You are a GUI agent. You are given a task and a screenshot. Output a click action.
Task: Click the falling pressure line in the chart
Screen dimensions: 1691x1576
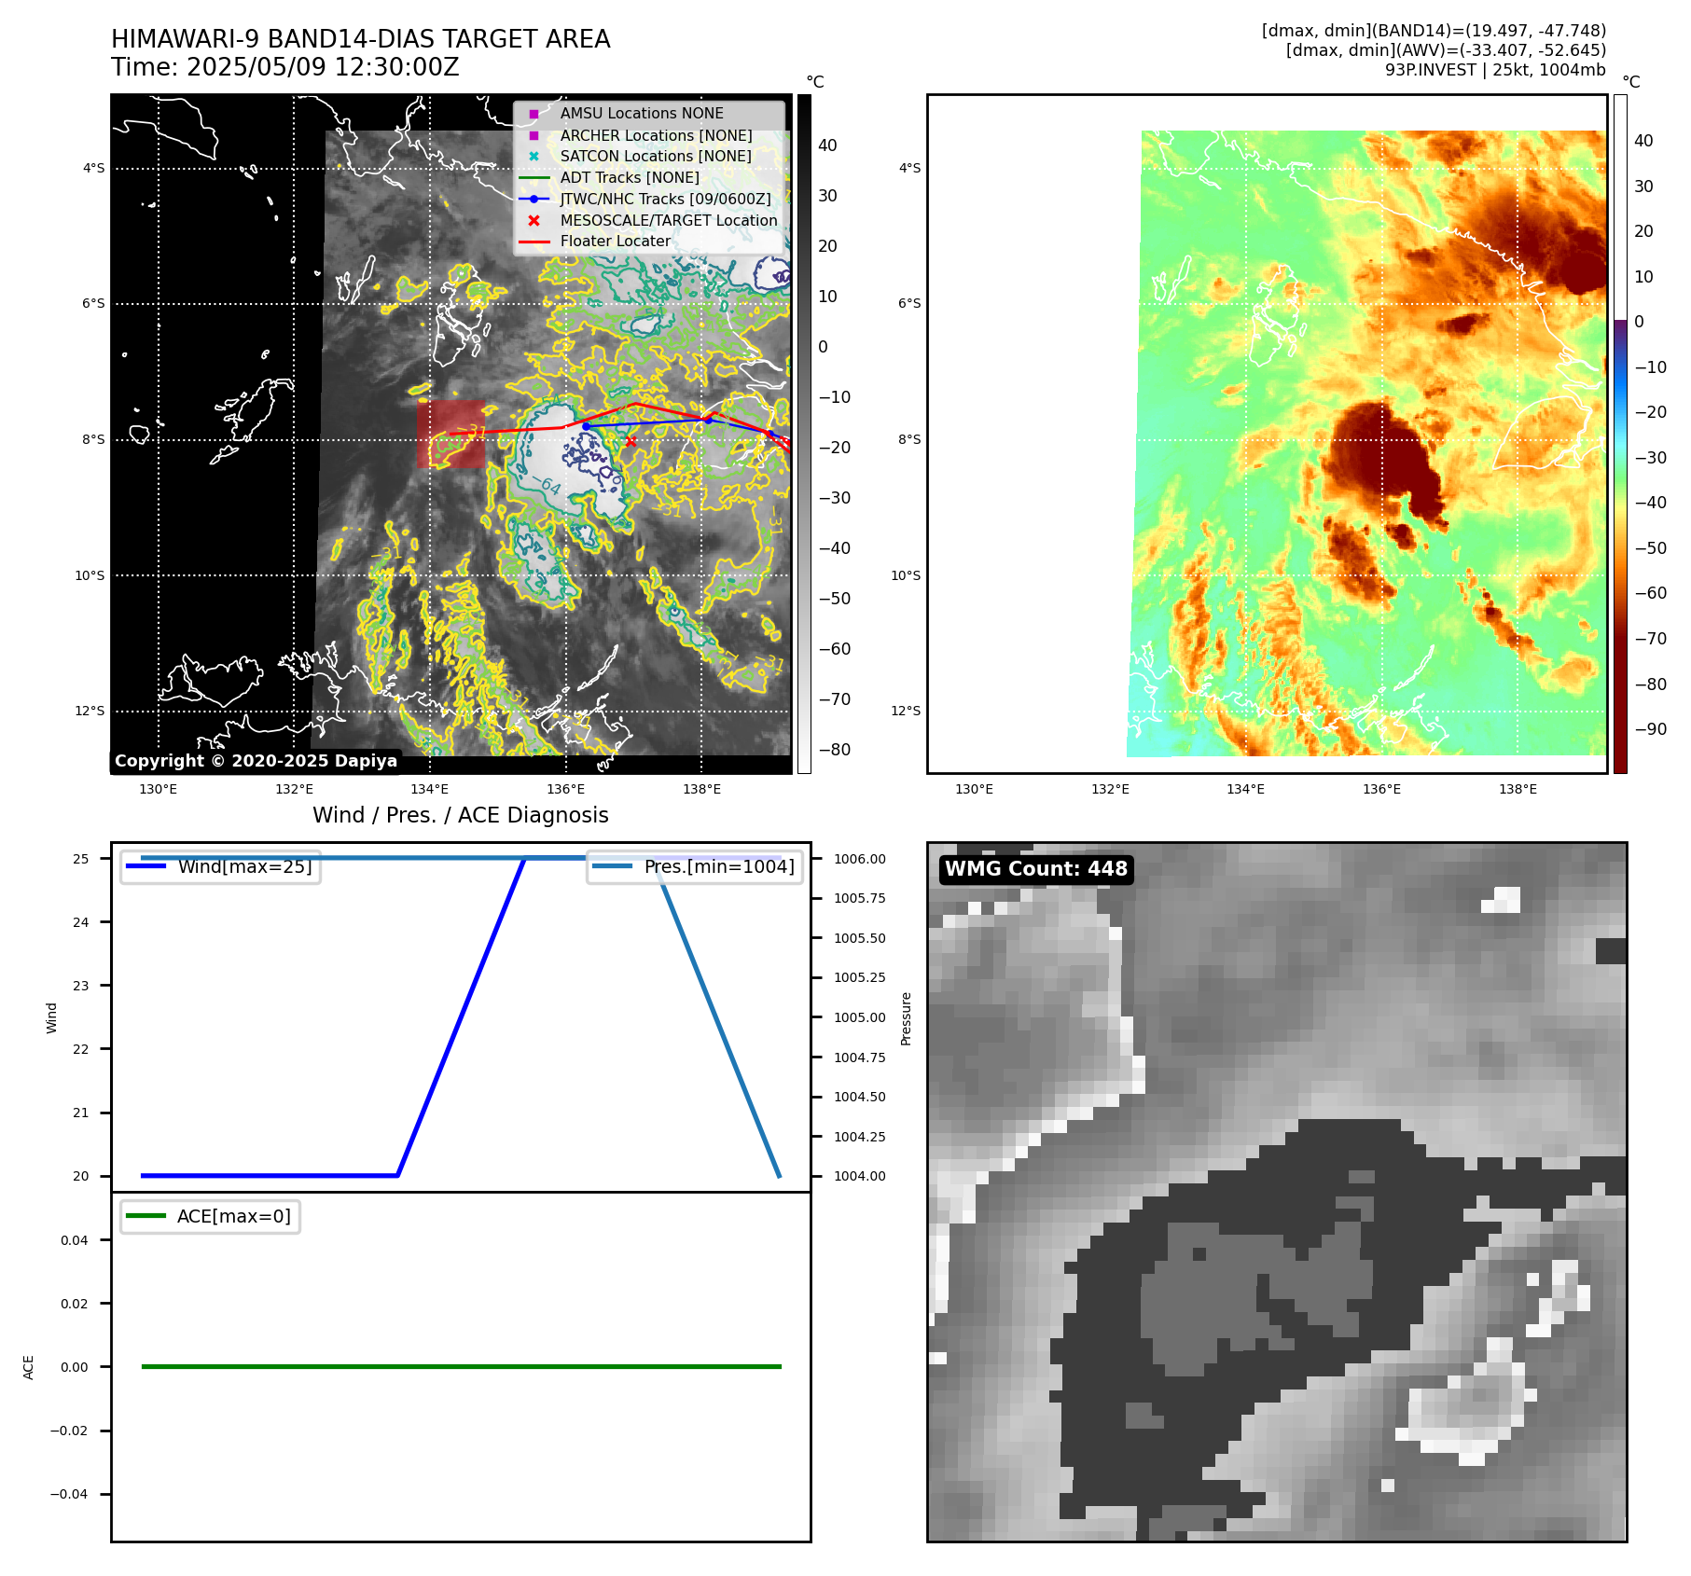pyautogui.click(x=719, y=1017)
